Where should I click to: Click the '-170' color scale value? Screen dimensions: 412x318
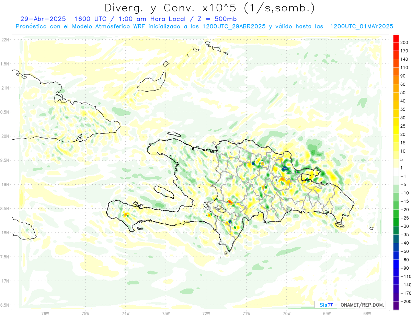(405, 293)
